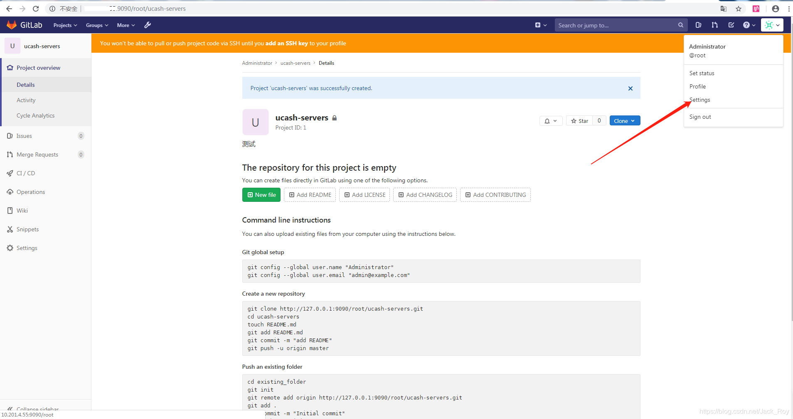Open Cycle Analytics in sidebar
793x419 pixels.
36,115
